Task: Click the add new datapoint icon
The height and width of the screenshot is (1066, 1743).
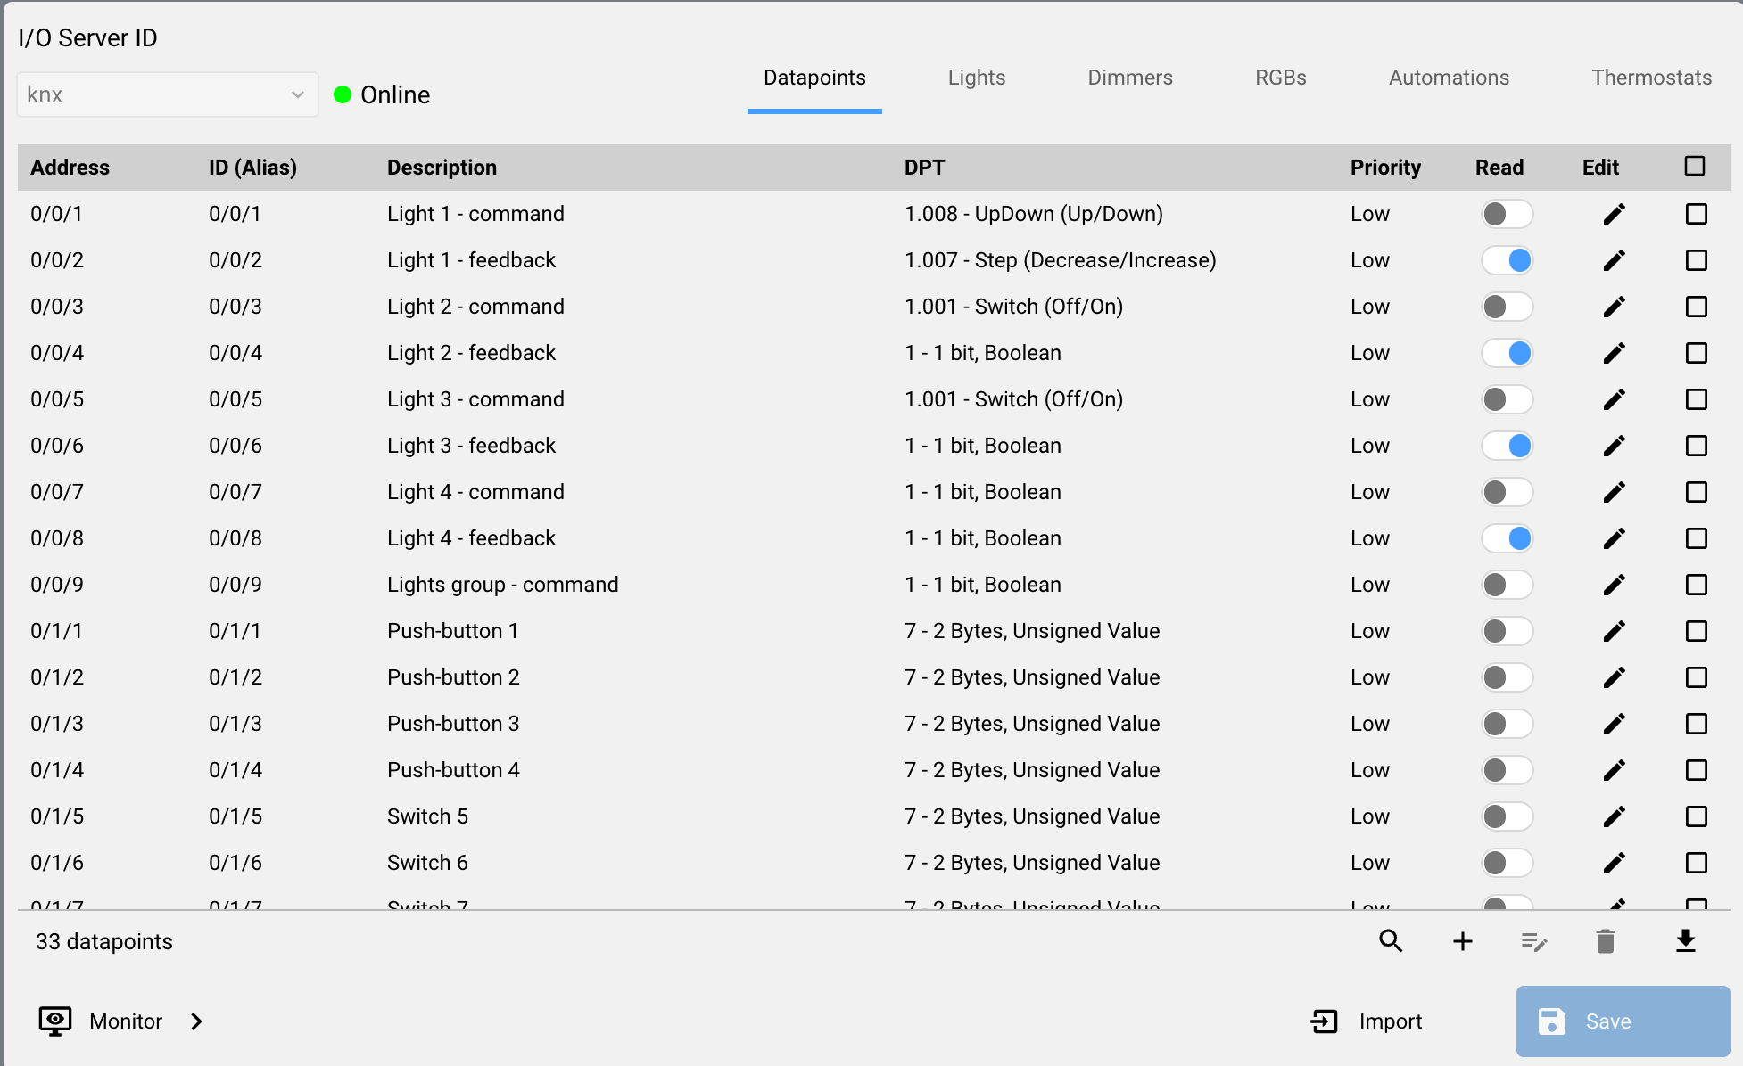Action: pyautogui.click(x=1462, y=940)
